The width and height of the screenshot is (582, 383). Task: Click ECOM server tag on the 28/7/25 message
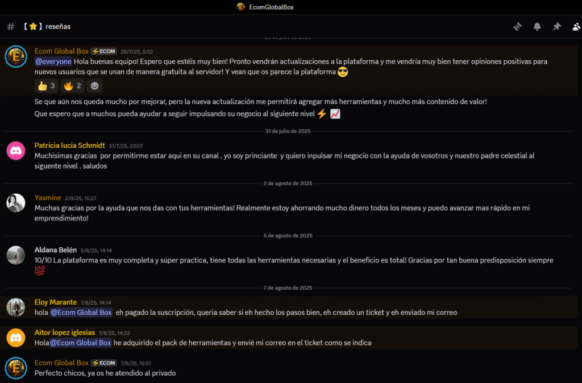tap(104, 52)
